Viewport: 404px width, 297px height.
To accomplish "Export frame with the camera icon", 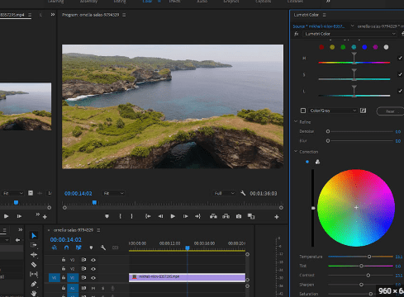I will click(x=239, y=216).
